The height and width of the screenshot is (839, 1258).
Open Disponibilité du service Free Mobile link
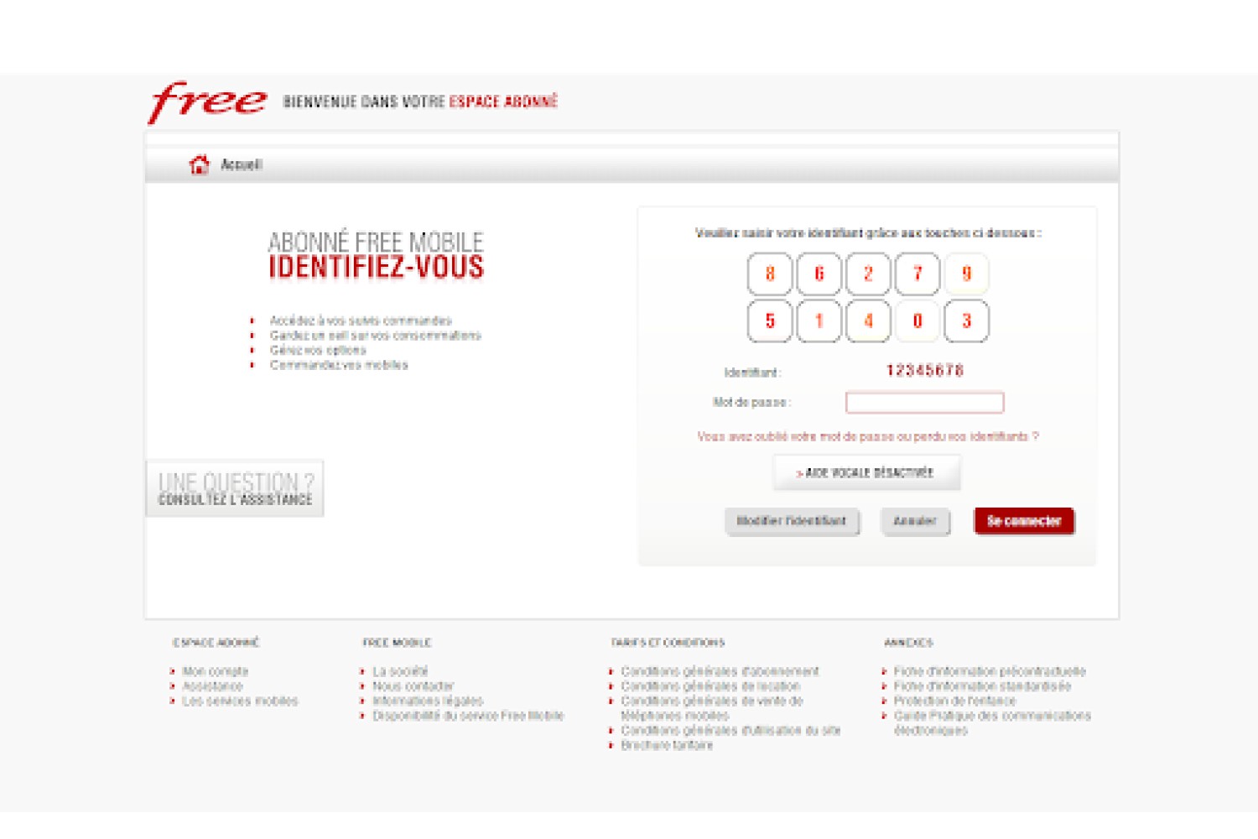(x=468, y=716)
